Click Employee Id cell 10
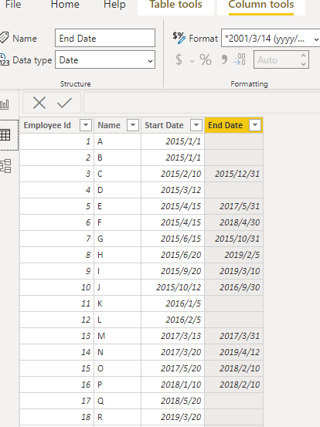This screenshot has width=320, height=427. pos(56,287)
